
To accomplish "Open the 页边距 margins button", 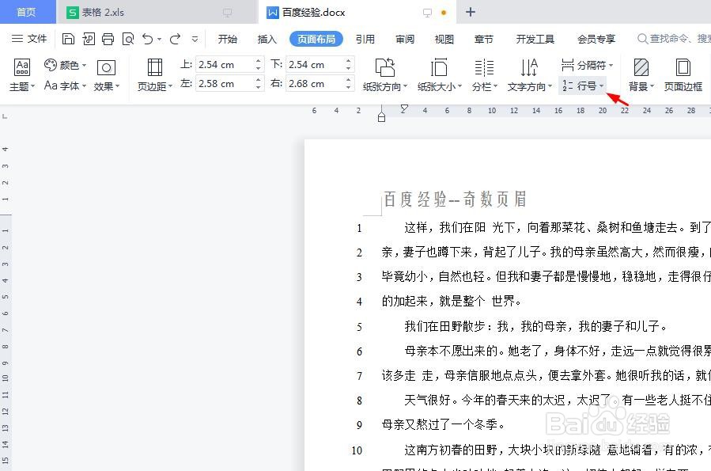I will click(155, 75).
